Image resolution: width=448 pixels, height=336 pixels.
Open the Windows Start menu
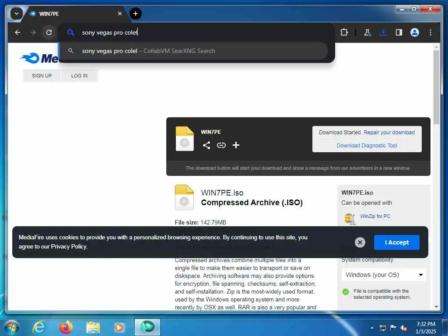point(12,327)
